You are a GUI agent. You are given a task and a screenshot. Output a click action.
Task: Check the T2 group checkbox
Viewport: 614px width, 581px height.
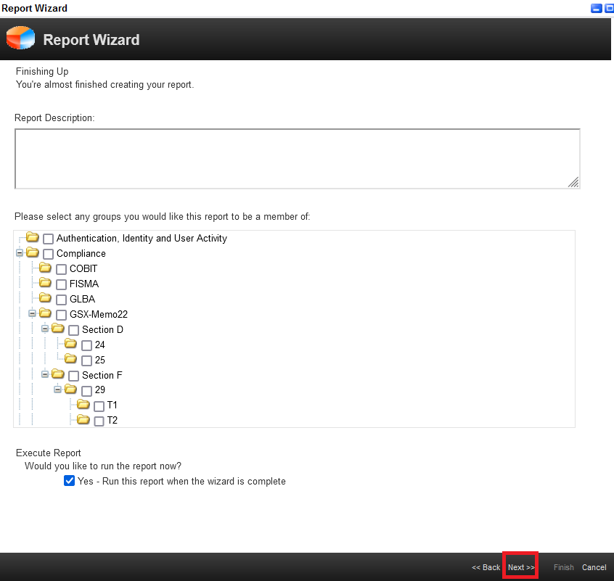tap(99, 421)
